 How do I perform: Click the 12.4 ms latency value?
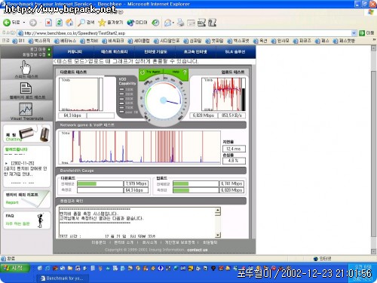point(234,149)
